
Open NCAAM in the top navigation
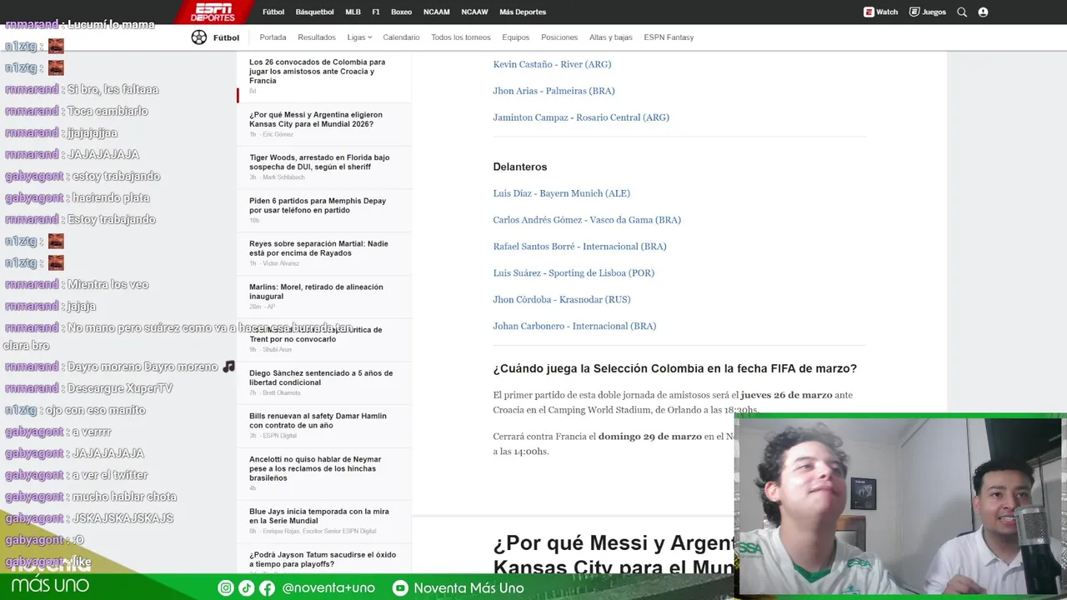point(436,12)
